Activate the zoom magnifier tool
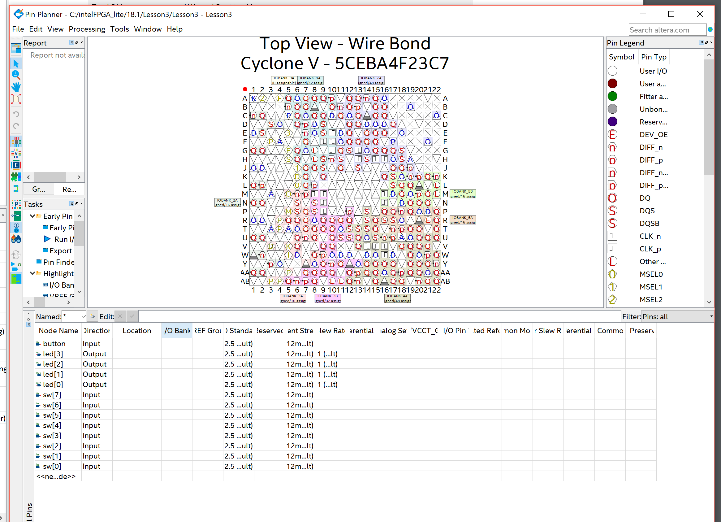This screenshot has height=522, width=721. (x=16, y=75)
